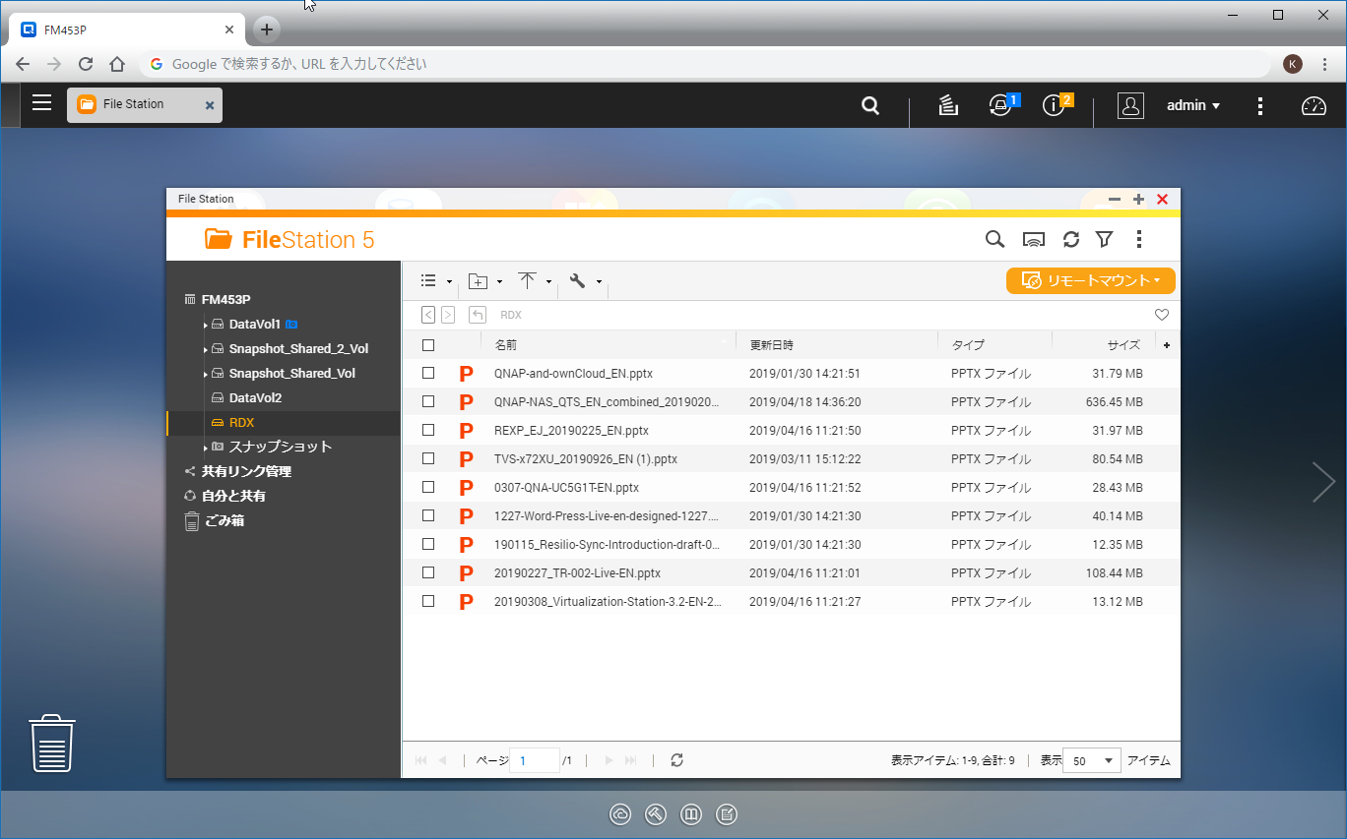Screen dimensions: 1347x839
Task: Switch to the File Station taskbar tab
Action: [x=134, y=104]
